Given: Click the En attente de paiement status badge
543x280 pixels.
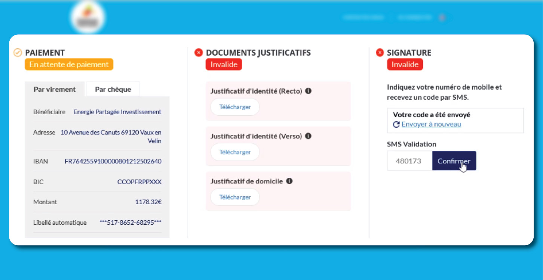Looking at the screenshot, I should pos(69,64).
